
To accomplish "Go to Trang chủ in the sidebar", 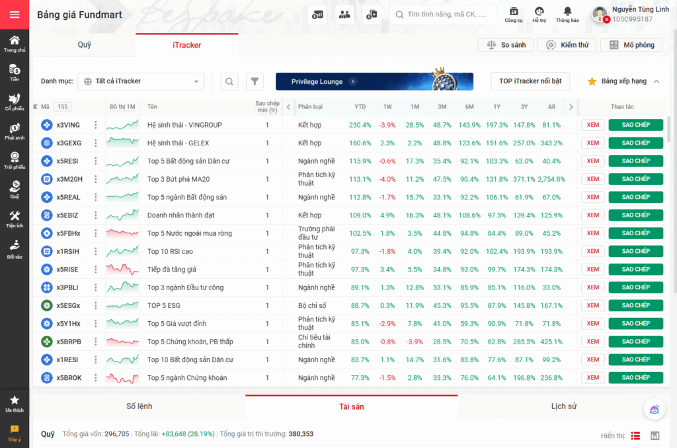I will 15,44.
